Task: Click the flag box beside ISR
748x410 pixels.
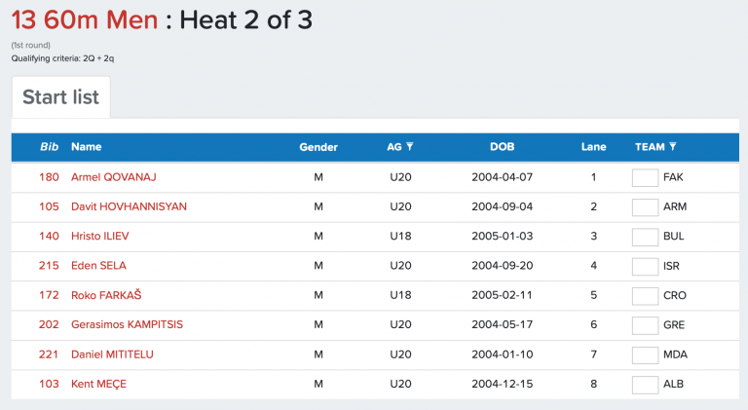Action: (645, 266)
